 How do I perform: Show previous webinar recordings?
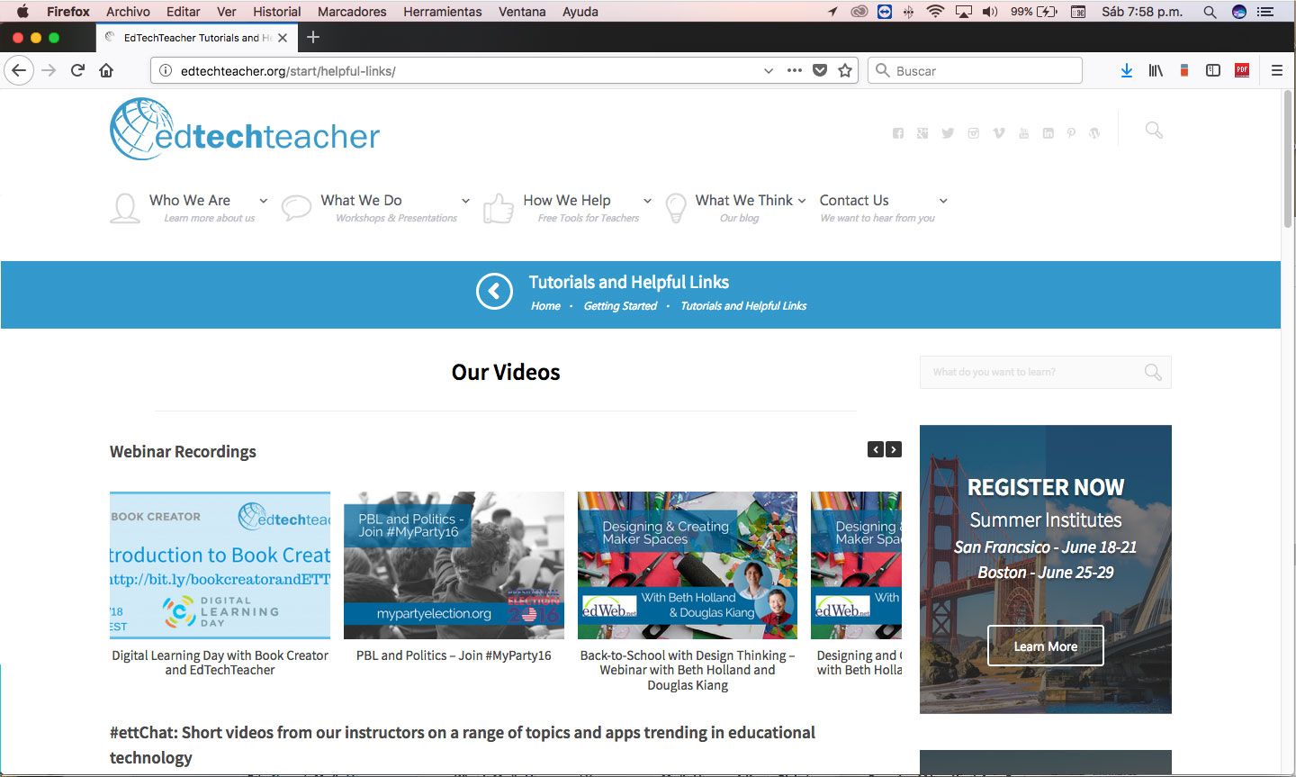(876, 449)
